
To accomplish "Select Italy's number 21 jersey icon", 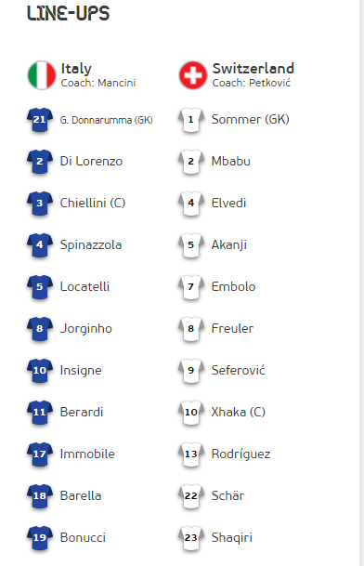I will tap(40, 120).
